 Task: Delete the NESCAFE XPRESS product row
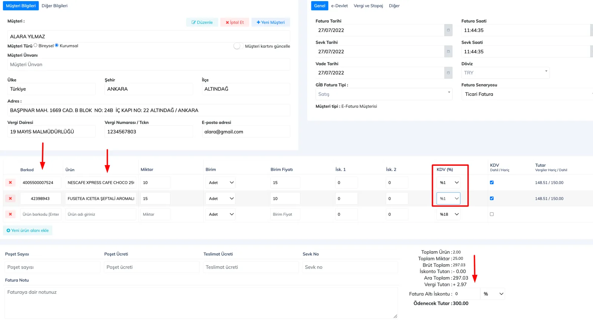pyautogui.click(x=10, y=182)
